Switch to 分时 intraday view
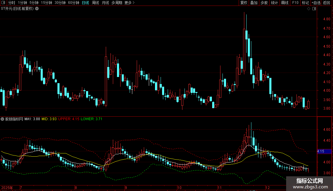 12,3
